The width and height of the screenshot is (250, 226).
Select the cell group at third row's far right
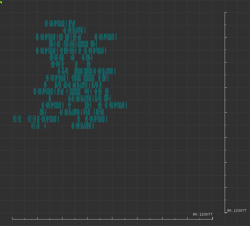tap(106, 37)
